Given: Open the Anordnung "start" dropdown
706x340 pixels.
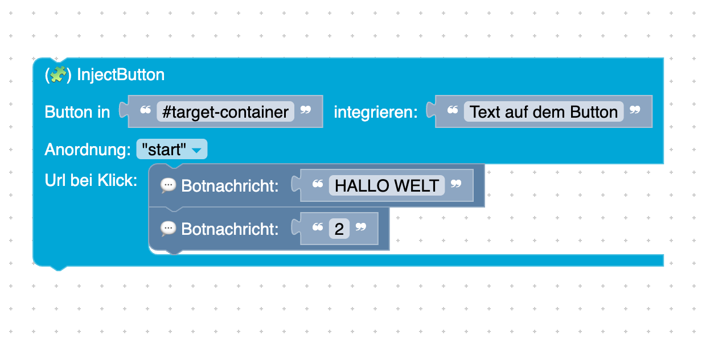Looking at the screenshot, I should [171, 149].
